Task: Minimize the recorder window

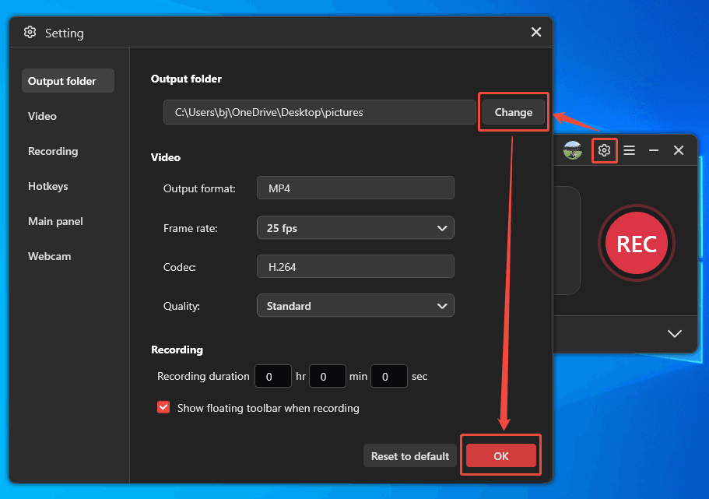Action: (654, 149)
